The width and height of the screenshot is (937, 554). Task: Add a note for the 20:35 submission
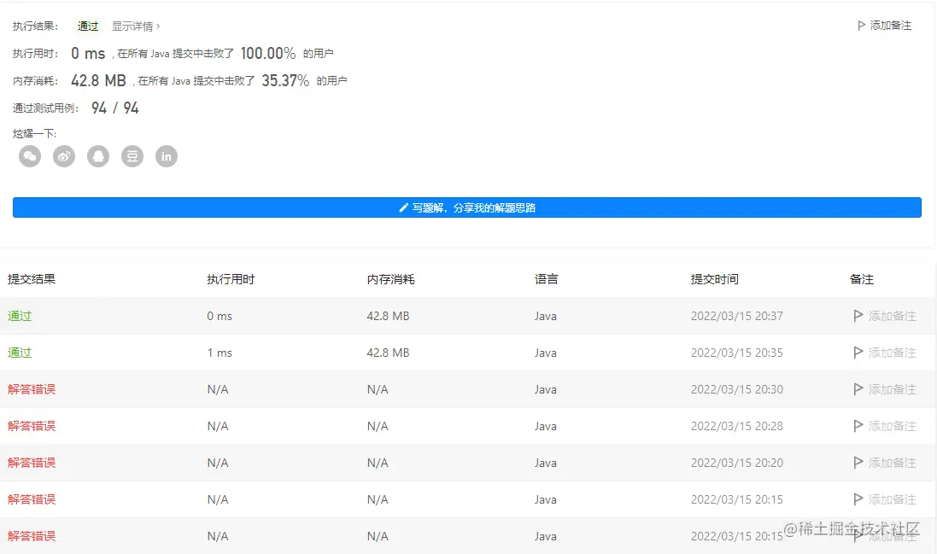tap(884, 353)
